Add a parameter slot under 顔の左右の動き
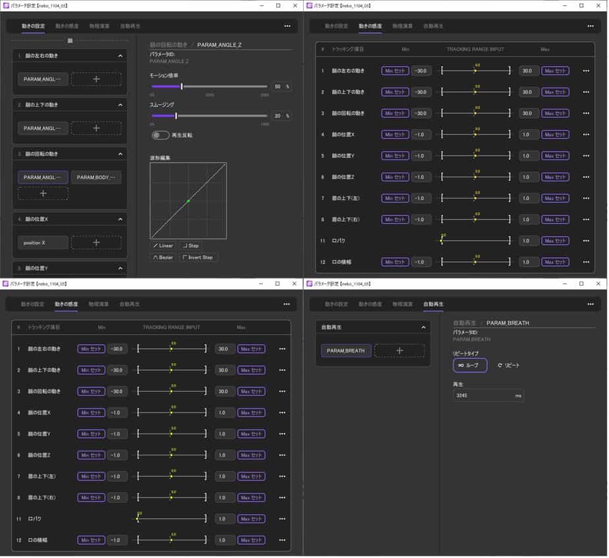609x558 pixels. (96, 79)
